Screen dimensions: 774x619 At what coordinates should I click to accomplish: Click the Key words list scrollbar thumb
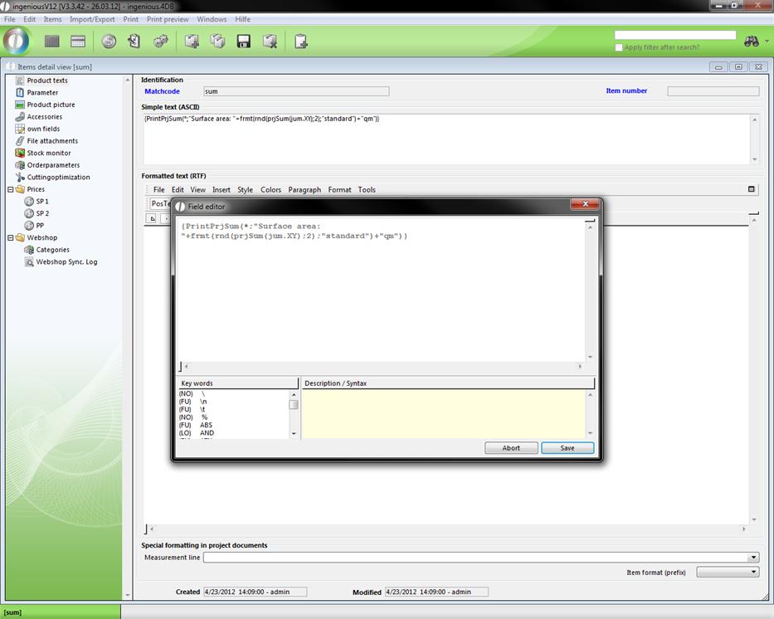pos(294,405)
